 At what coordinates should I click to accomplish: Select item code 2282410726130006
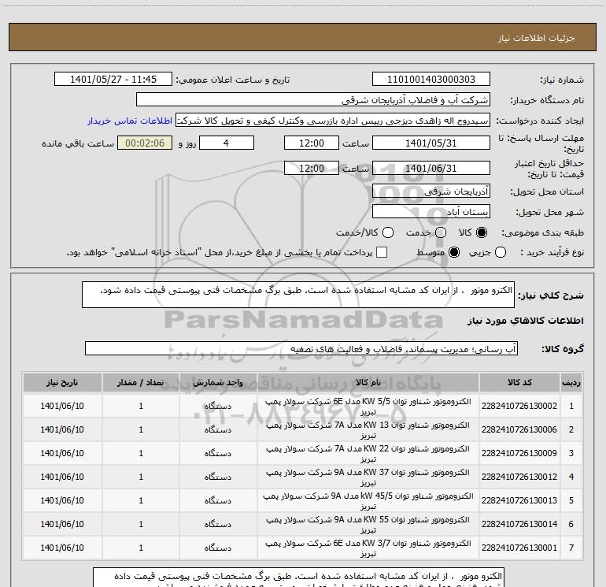[x=519, y=429]
